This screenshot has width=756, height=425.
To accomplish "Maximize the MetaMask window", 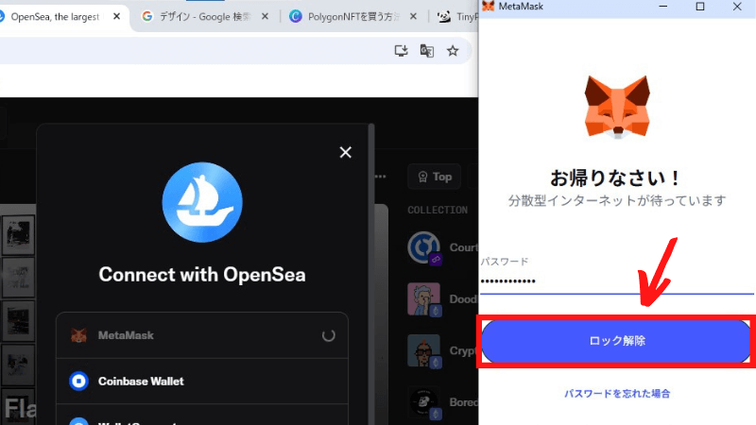I will pyautogui.click(x=700, y=7).
